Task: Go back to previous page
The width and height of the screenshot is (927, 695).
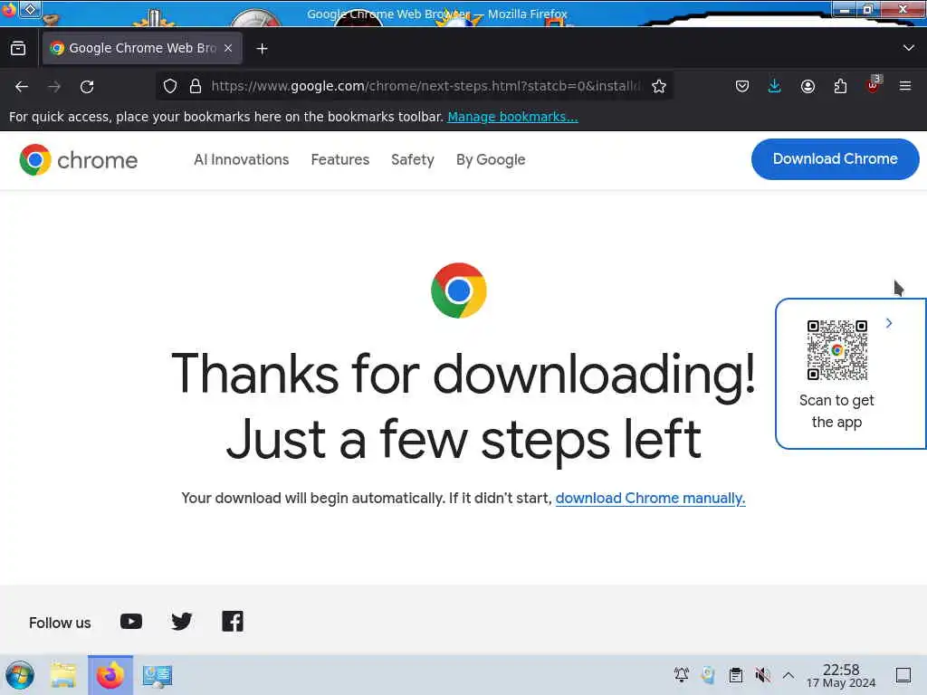Action: tap(22, 86)
